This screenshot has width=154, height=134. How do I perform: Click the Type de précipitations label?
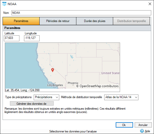coord(18,97)
